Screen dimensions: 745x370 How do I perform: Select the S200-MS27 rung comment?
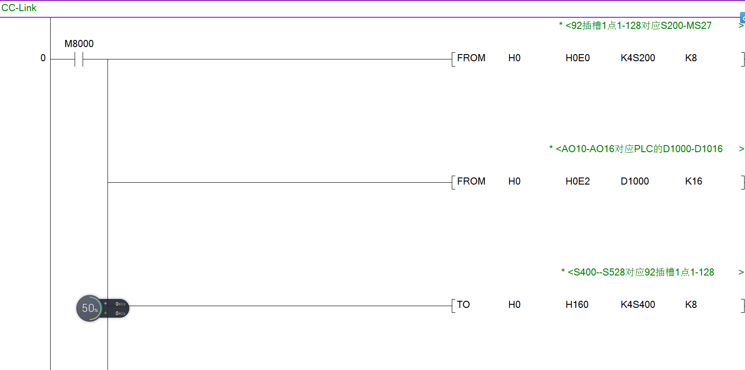638,26
